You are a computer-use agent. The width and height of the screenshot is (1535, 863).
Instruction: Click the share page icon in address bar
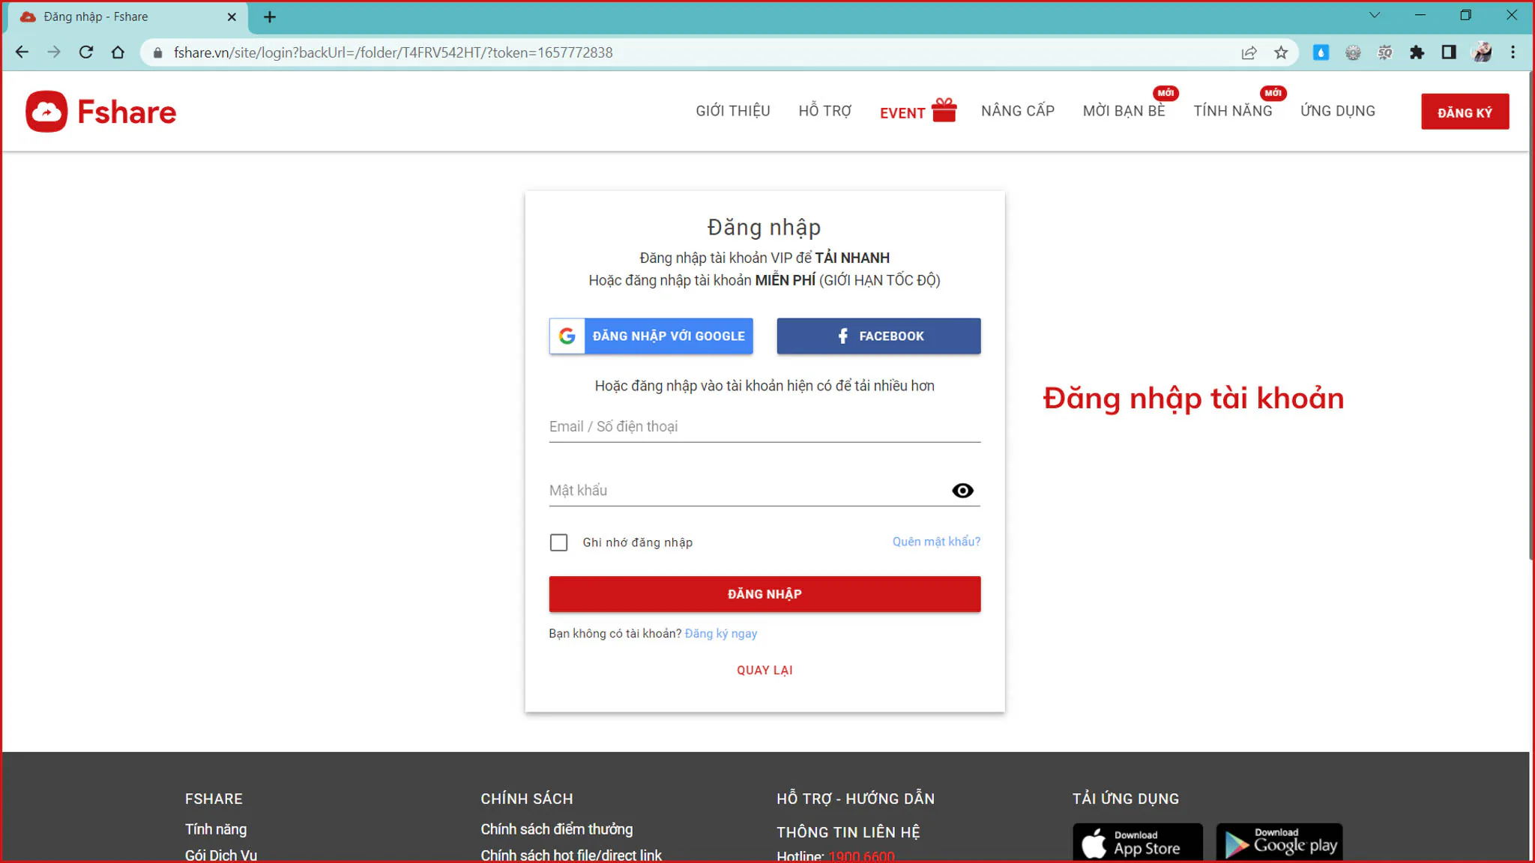click(x=1249, y=52)
